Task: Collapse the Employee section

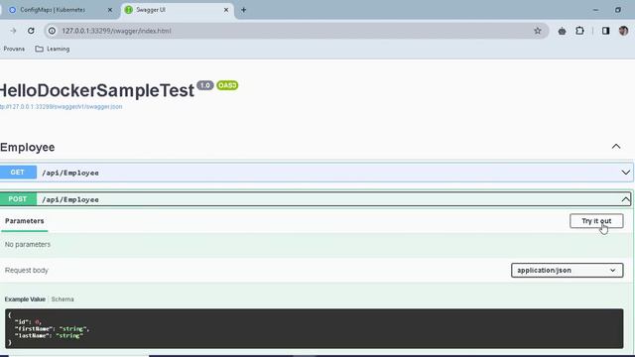Action: point(616,147)
